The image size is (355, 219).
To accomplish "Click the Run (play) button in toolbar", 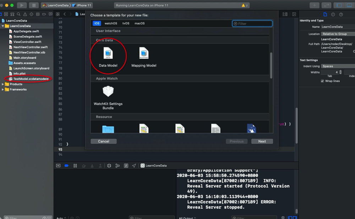I will click(22, 5).
